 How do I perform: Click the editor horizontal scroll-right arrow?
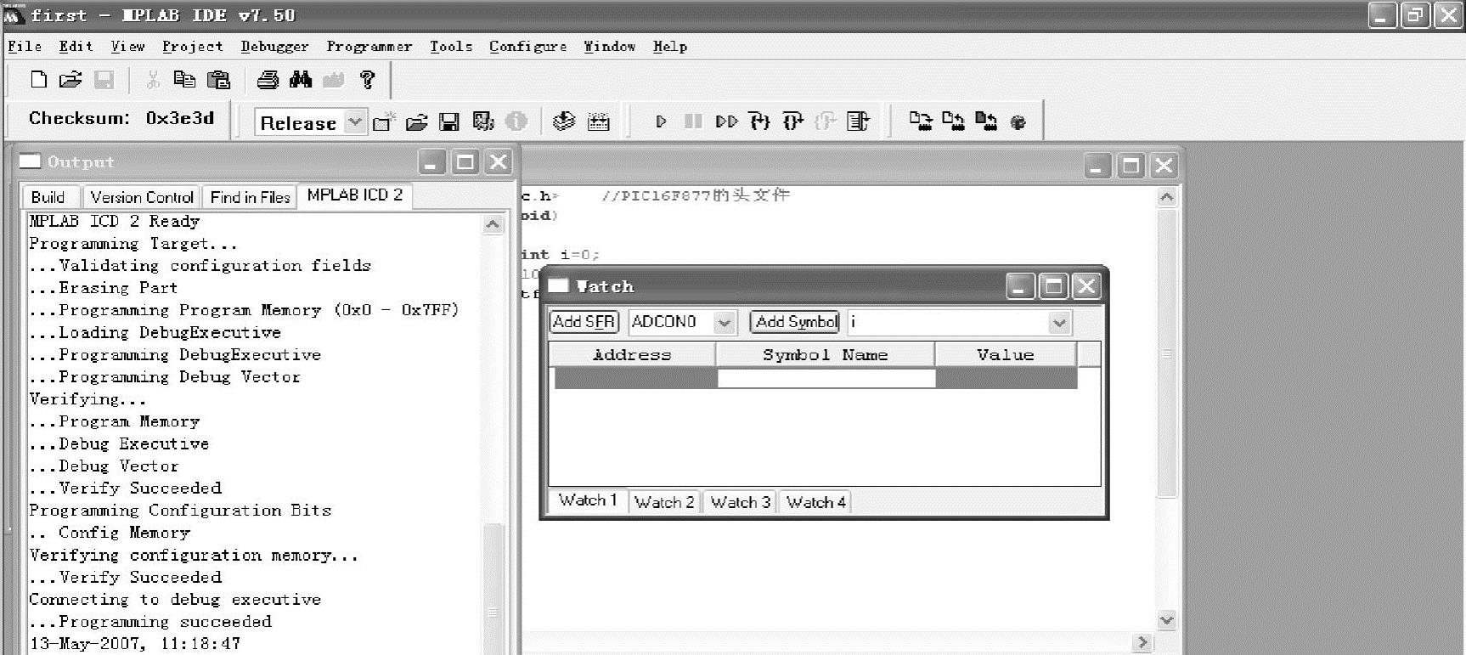1142,642
